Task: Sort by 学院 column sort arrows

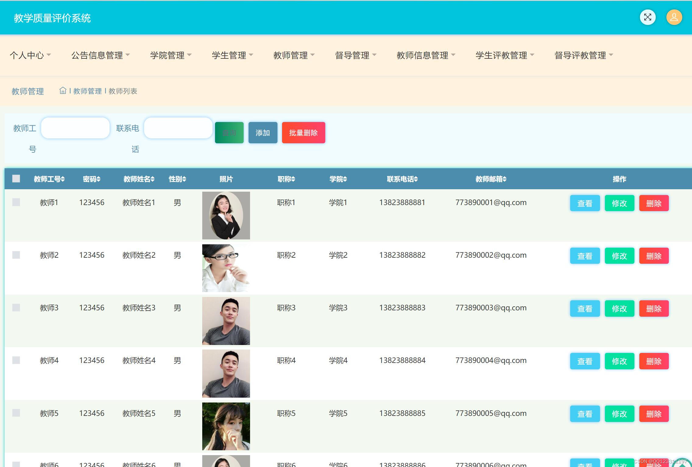Action: [x=345, y=179]
